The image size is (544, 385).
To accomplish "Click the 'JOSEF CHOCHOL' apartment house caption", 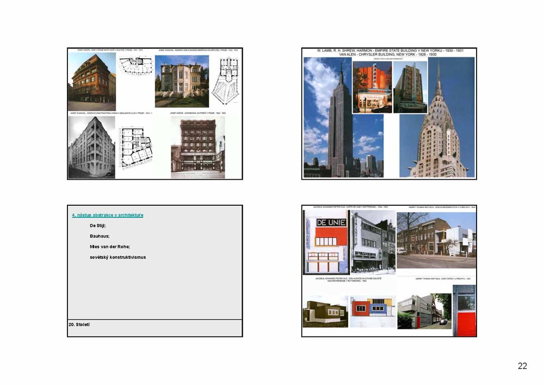I will coord(110,113).
